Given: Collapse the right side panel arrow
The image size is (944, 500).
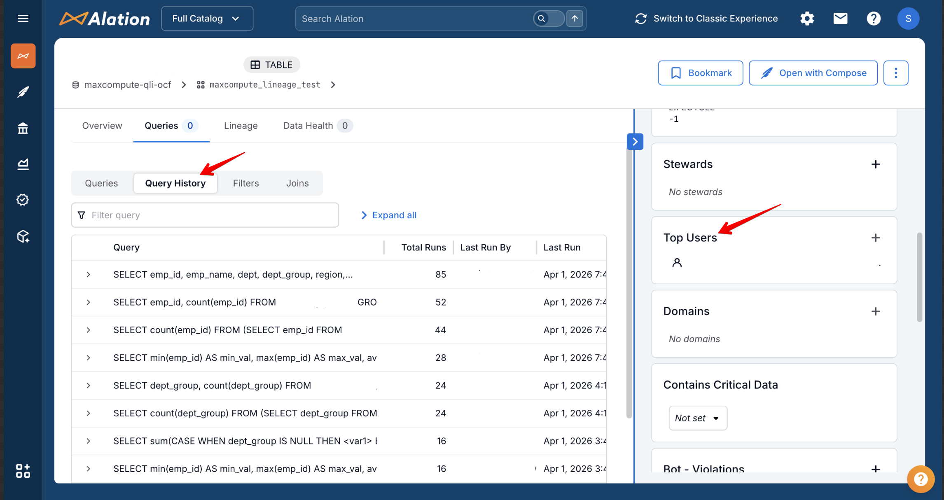Looking at the screenshot, I should 635,142.
